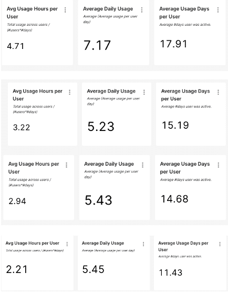
Task: Open kebab menu on card showing 5.23
Action: pos(144,92)
